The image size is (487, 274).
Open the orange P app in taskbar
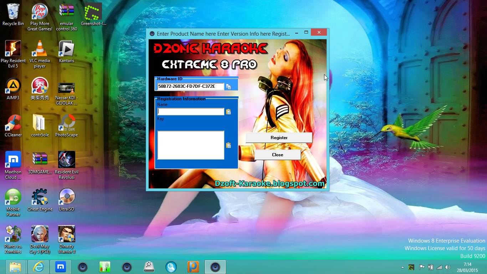point(193,267)
